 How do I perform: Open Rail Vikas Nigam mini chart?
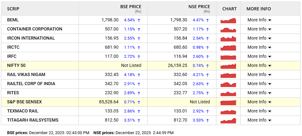pyautogui.click(x=228, y=75)
